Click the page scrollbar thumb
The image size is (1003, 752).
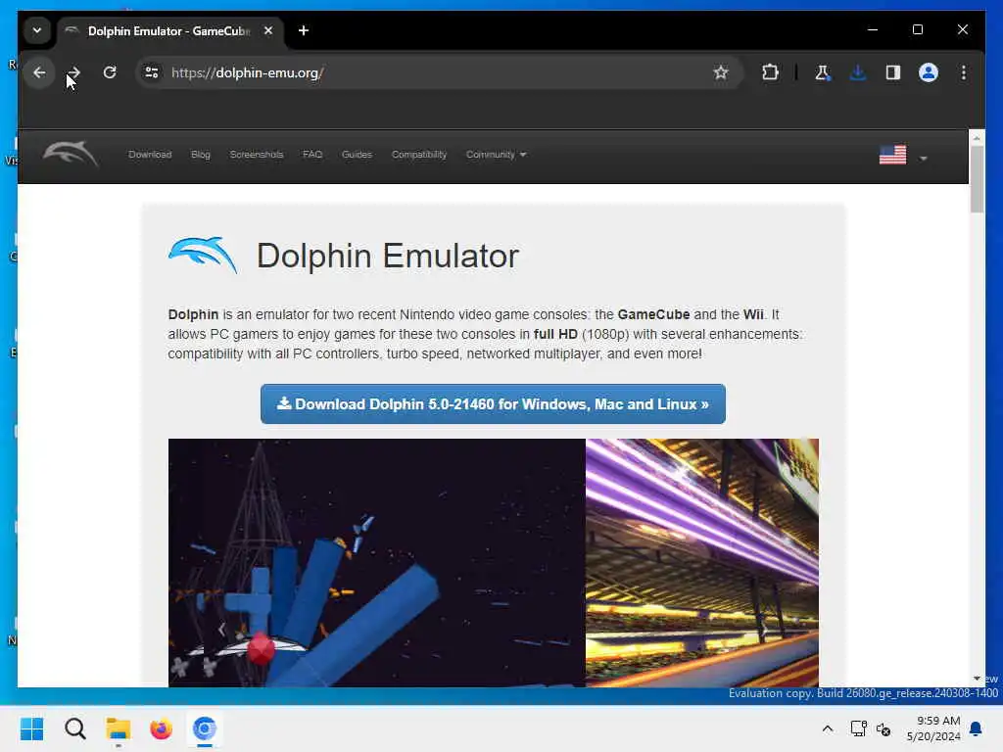click(x=977, y=179)
